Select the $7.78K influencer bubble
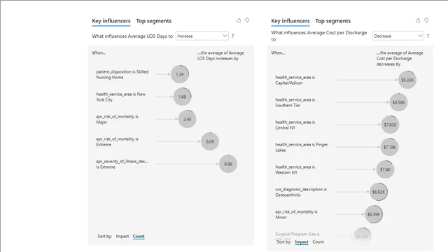Viewport: 448px width, 252px height. point(390,147)
